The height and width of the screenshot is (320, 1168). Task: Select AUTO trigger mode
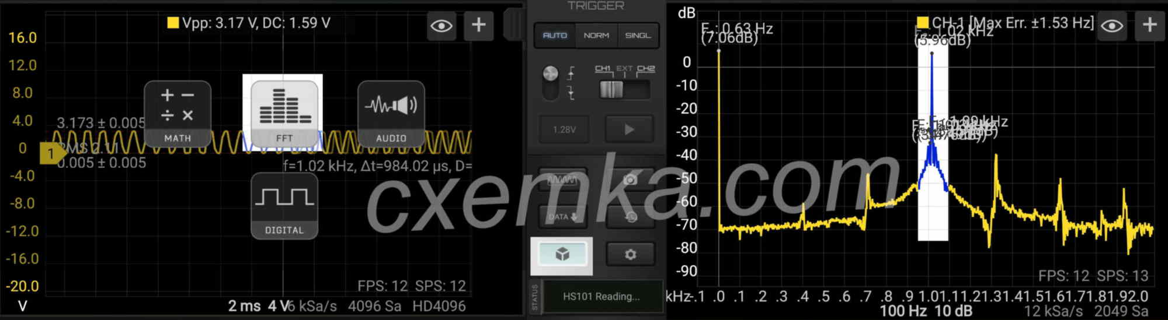click(x=555, y=36)
